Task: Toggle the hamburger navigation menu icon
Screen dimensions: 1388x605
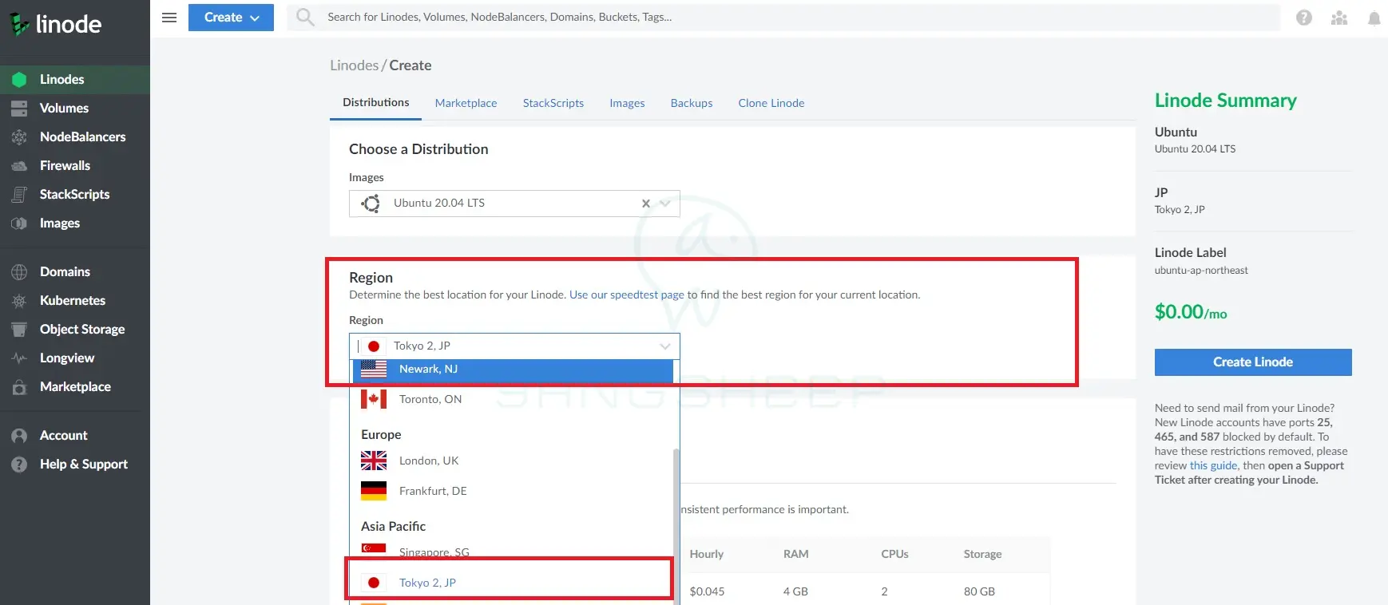Action: pyautogui.click(x=169, y=17)
